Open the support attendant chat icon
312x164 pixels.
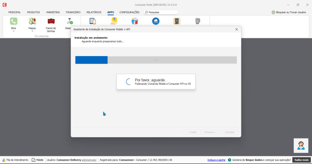301,146
